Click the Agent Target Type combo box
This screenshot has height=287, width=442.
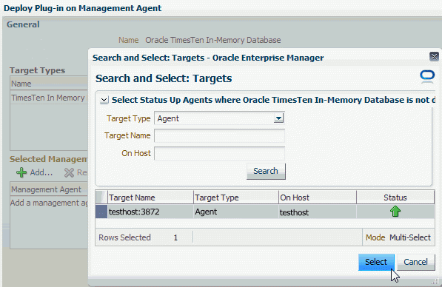[x=219, y=118]
